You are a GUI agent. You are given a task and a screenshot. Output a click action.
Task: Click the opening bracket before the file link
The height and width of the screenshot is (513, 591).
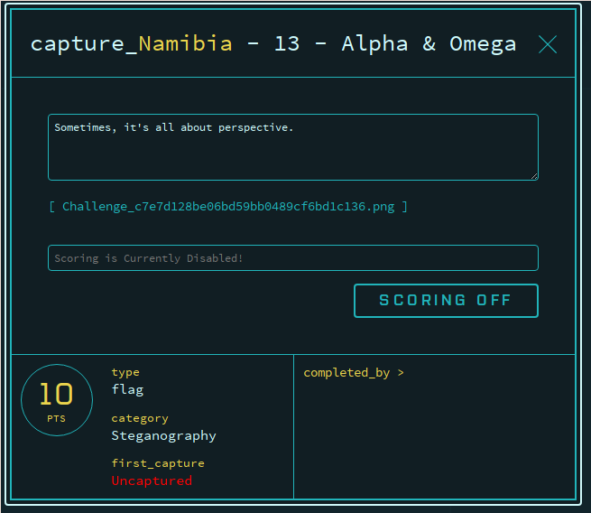click(x=52, y=207)
